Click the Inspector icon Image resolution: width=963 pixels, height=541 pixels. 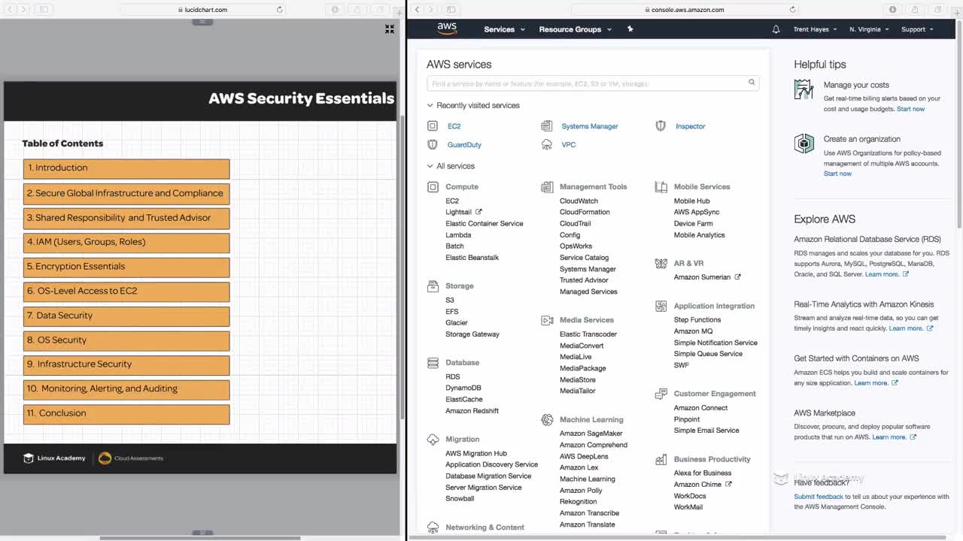(661, 126)
